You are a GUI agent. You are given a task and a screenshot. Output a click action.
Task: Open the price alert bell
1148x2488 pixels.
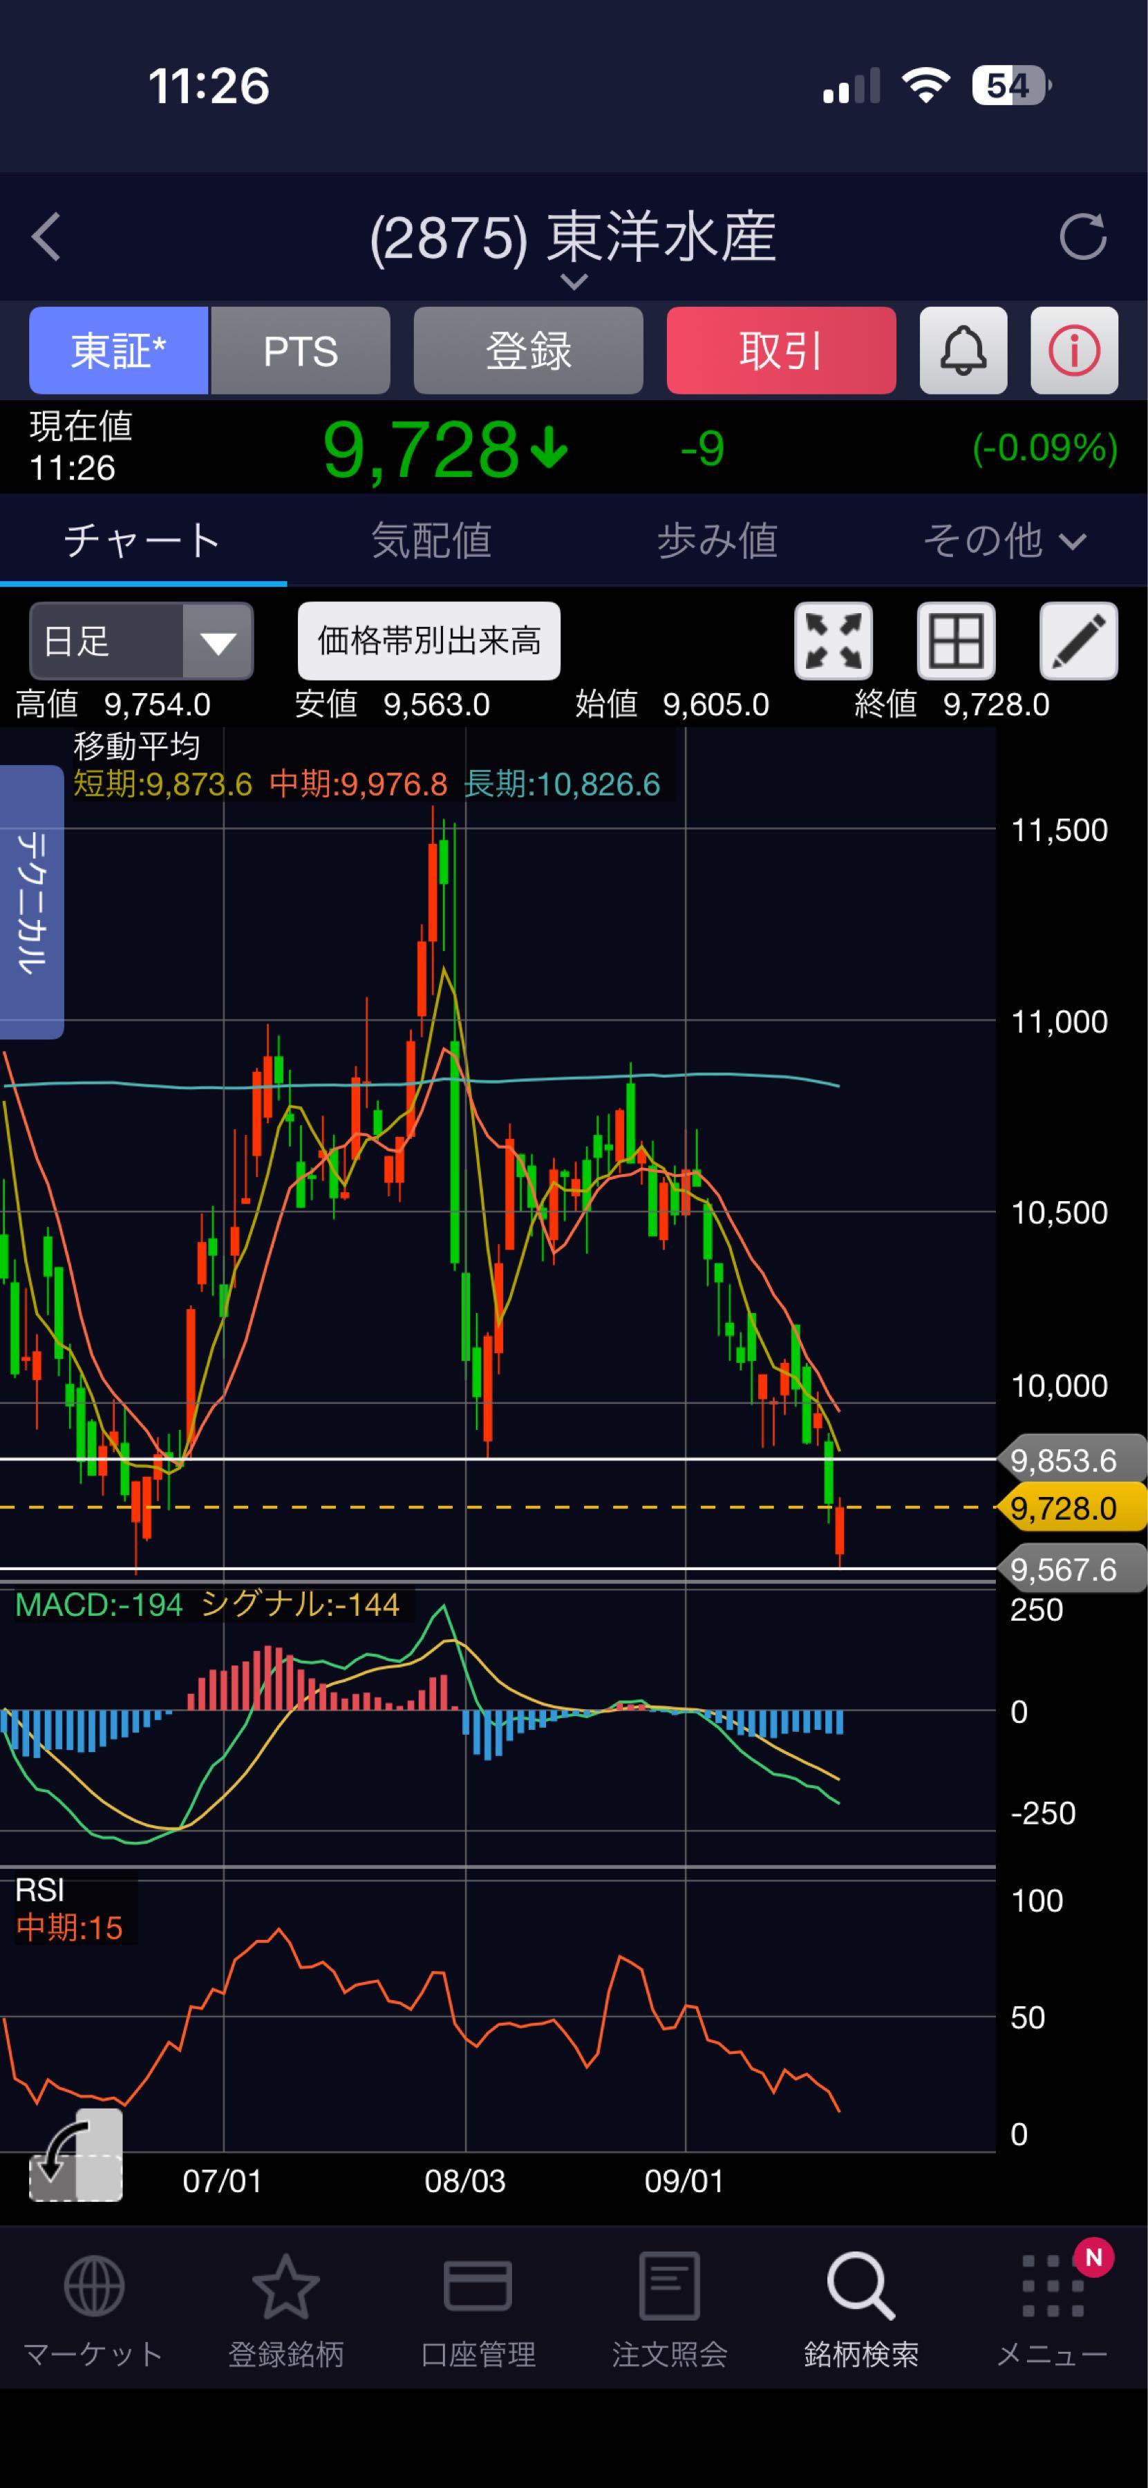[963, 350]
